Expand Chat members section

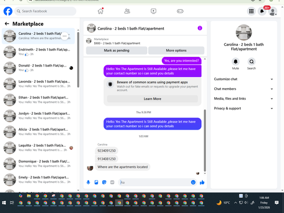tap(244, 89)
